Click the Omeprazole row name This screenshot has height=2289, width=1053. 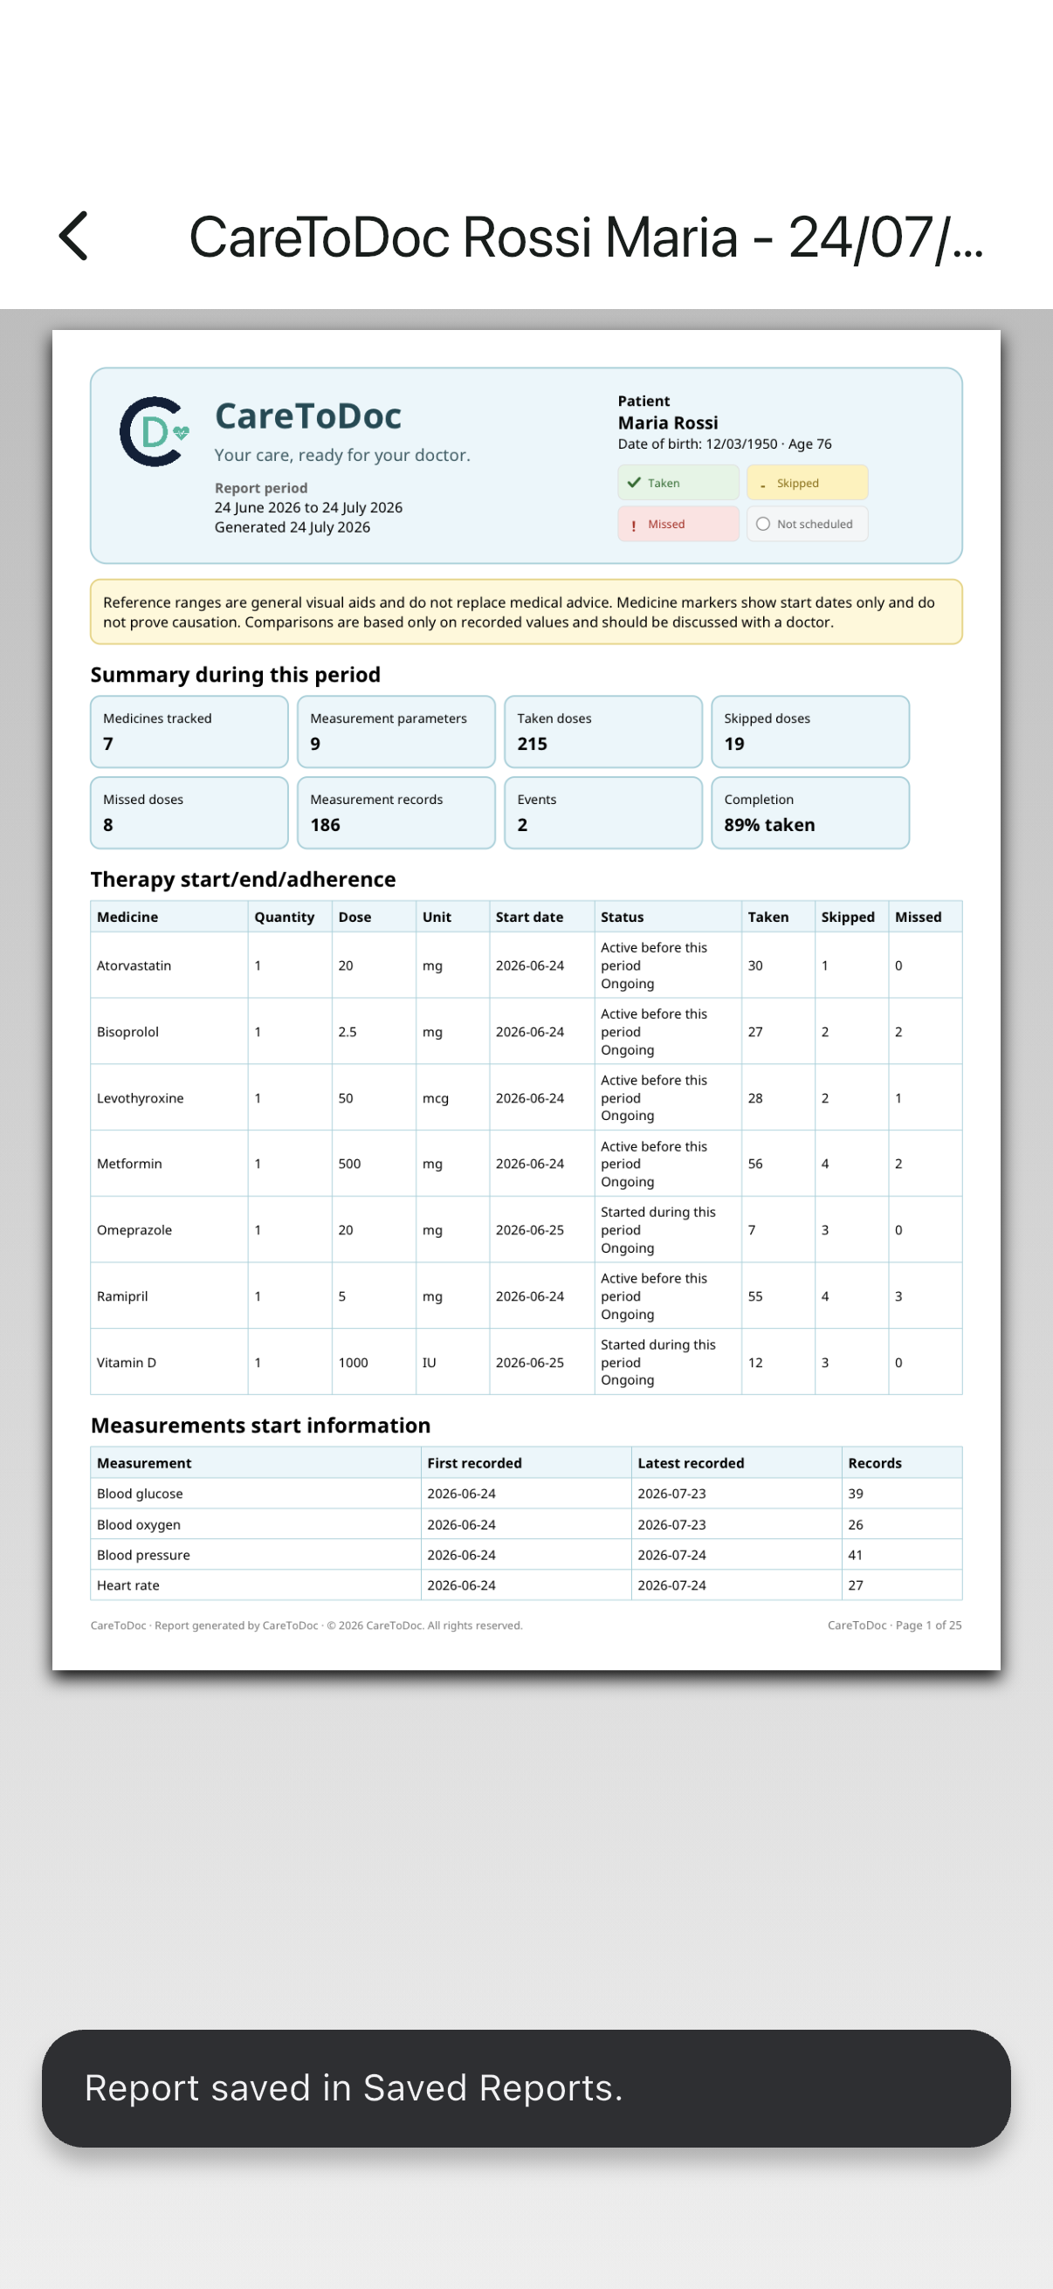(x=134, y=1230)
